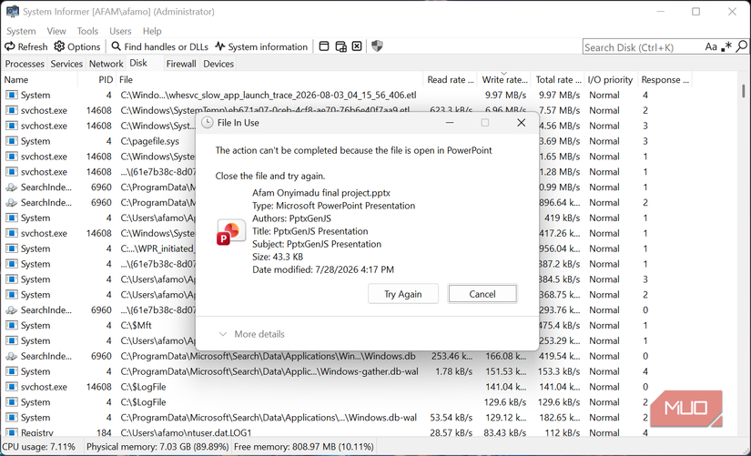Toggle case-sensitive search (Aa) icon

point(711,47)
